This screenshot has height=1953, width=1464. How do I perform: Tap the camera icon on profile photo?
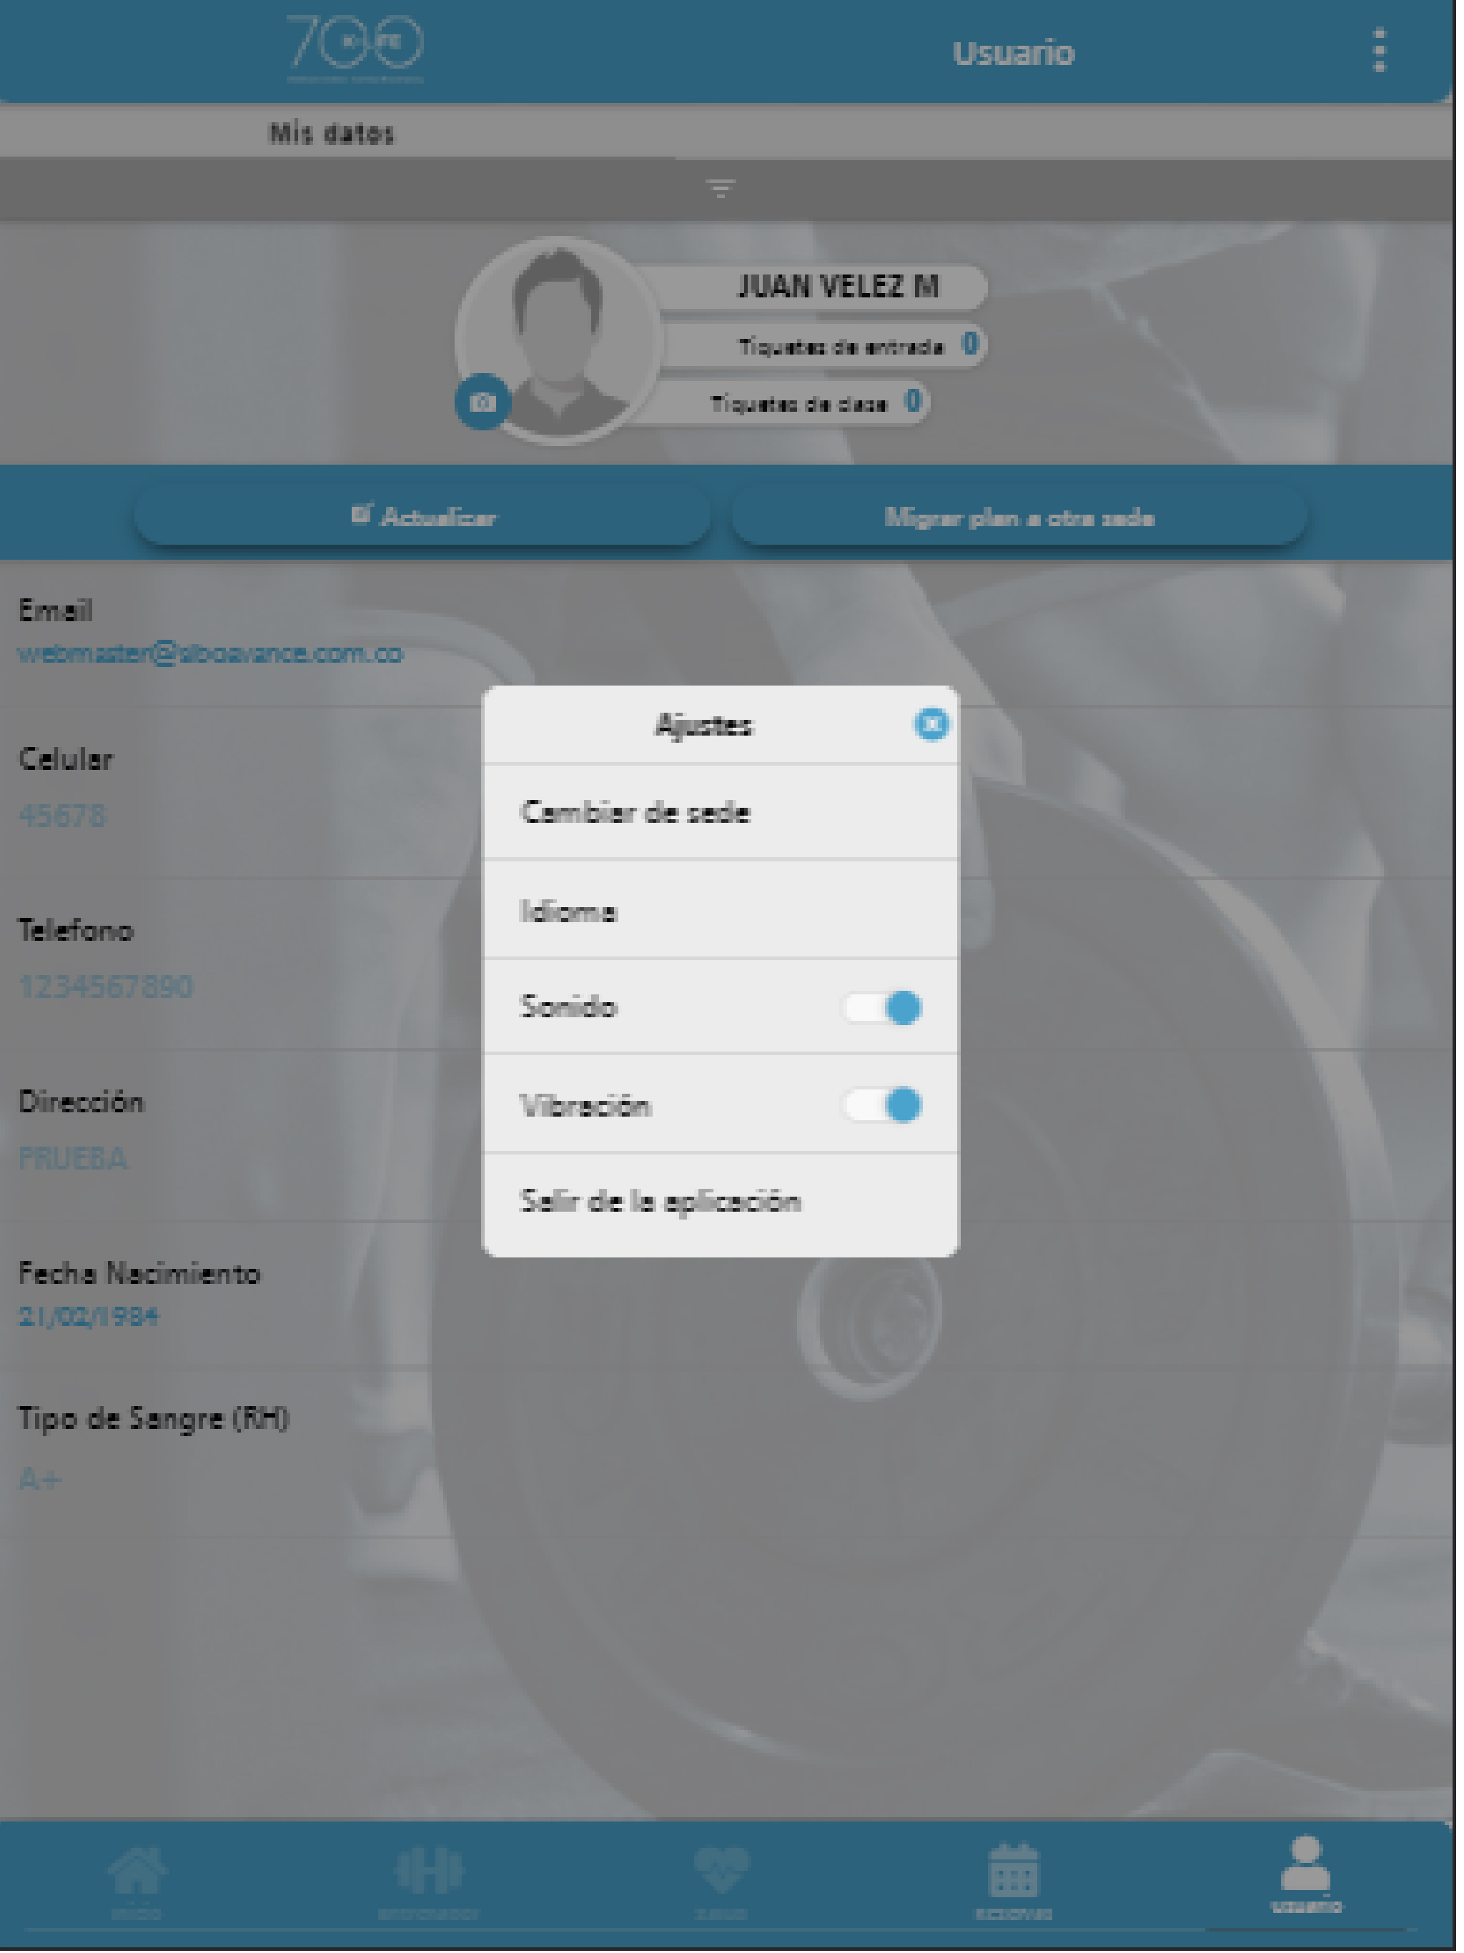tap(482, 402)
